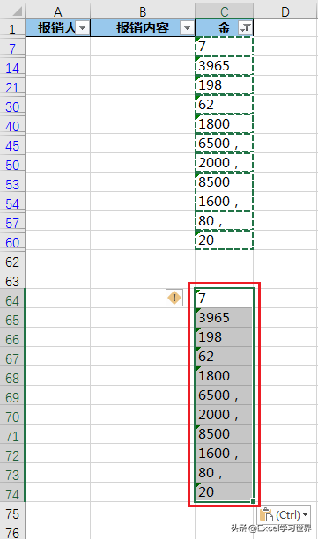Select row 60 header
318x539 pixels.
tap(12, 241)
